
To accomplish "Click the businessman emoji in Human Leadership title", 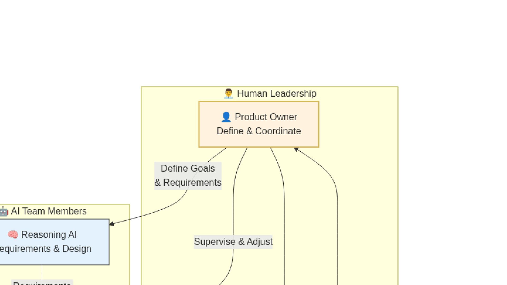I will [228, 94].
